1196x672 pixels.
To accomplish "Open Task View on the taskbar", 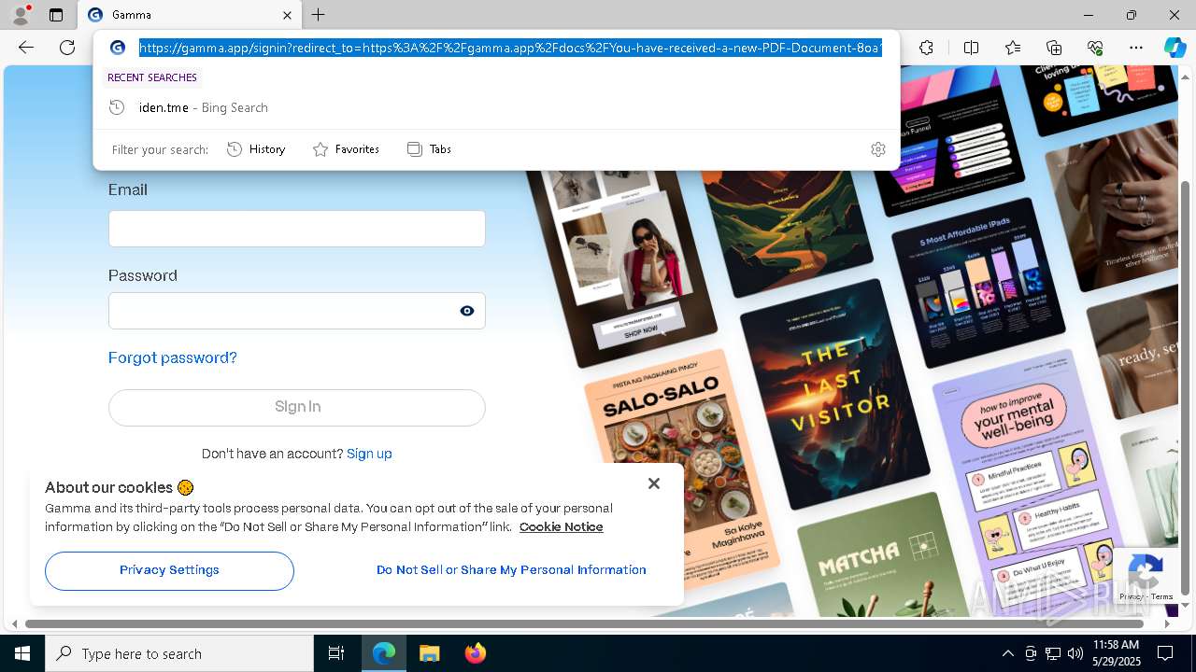I will [x=336, y=653].
